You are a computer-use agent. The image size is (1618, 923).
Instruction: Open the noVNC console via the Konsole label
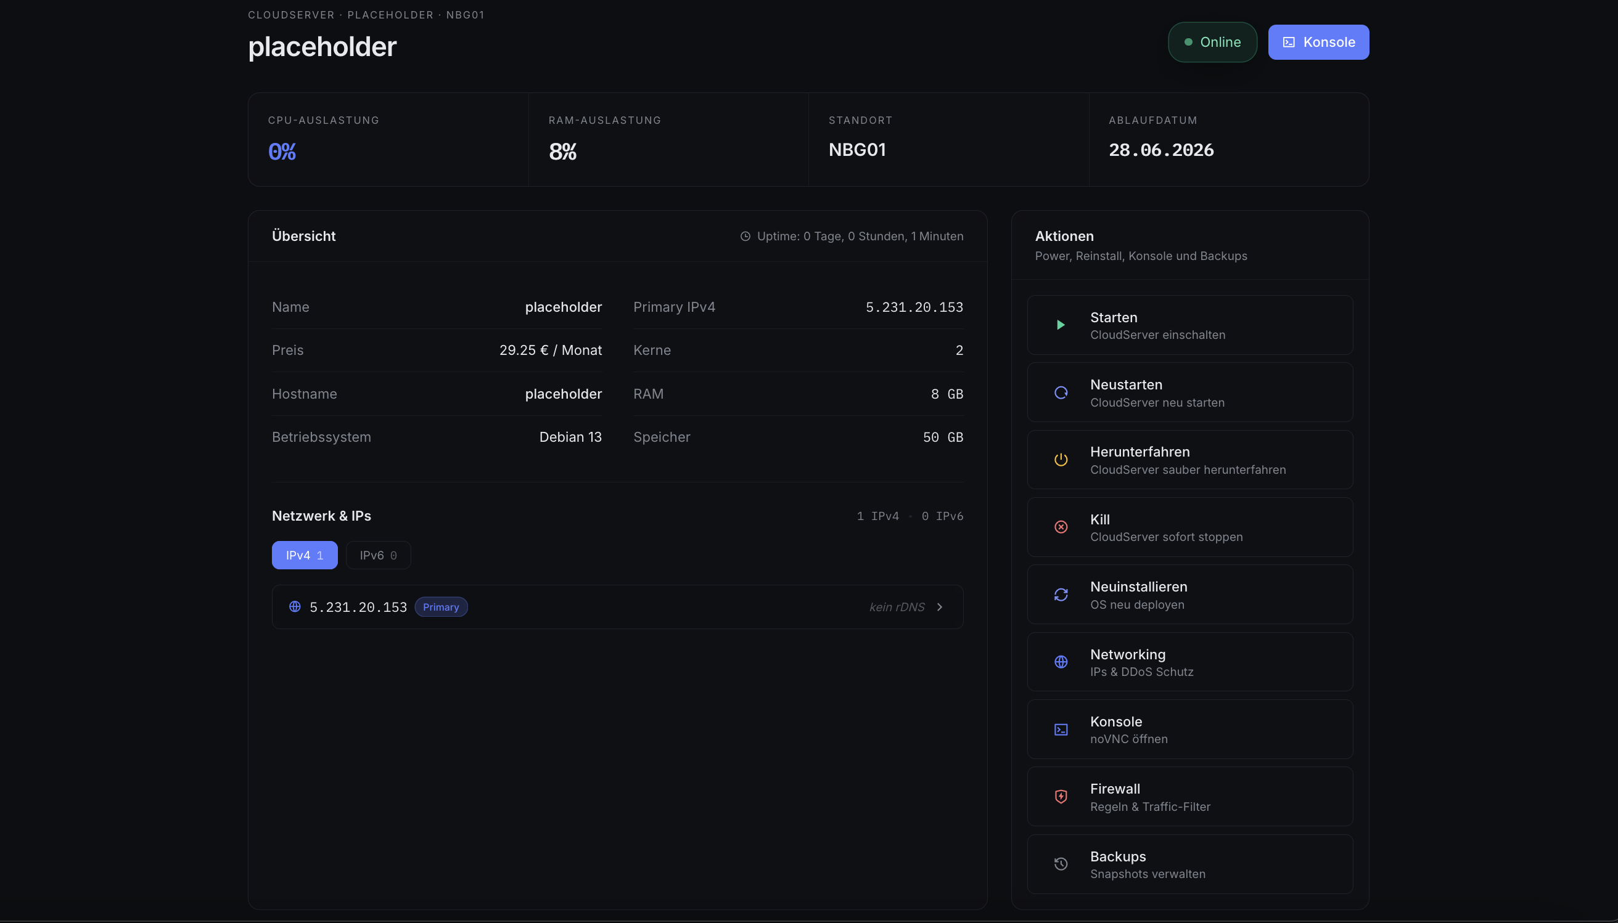pyautogui.click(x=1115, y=722)
